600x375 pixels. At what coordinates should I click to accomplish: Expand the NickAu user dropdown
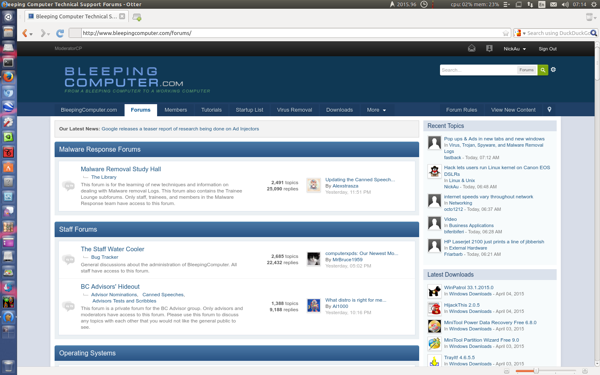point(515,49)
